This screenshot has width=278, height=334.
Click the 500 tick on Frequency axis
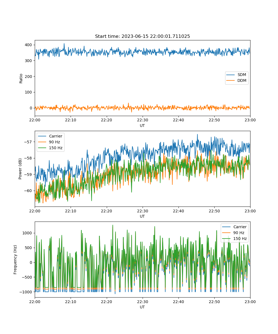(x=29, y=248)
